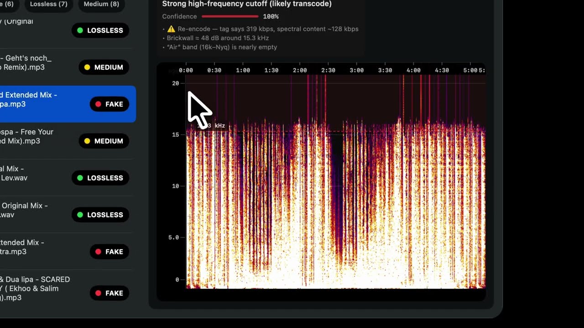This screenshot has height=328, width=584.
Task: Click the 20 kHz label on the frequency axis
Action: [175, 83]
